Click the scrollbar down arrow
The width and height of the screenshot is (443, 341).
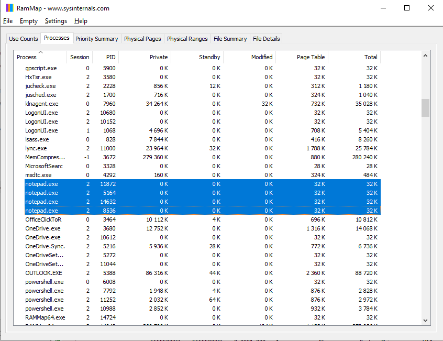pyautogui.click(x=426, y=321)
